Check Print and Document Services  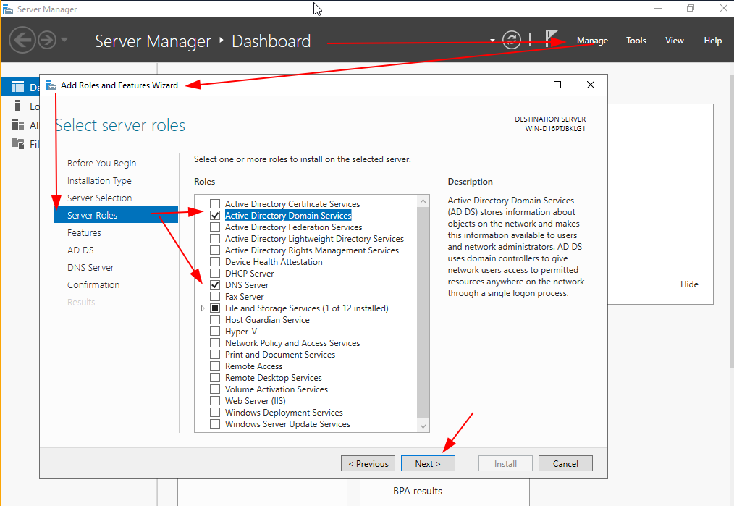click(x=215, y=354)
